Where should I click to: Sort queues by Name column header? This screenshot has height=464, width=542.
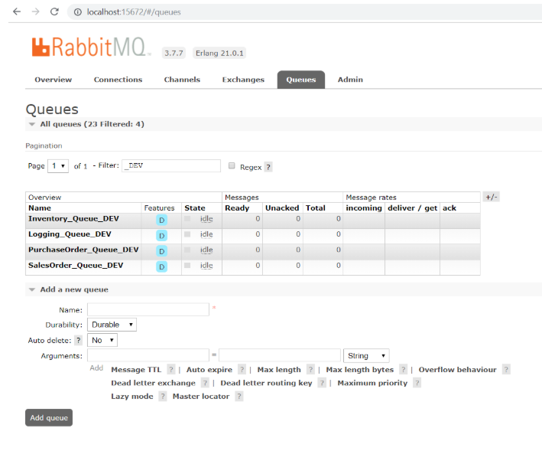40,207
